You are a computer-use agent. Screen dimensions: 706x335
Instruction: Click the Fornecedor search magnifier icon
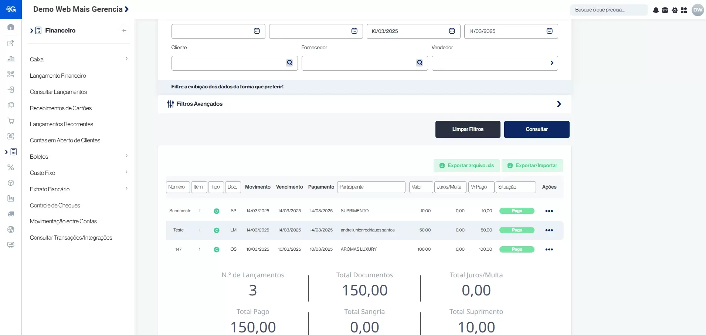(x=420, y=63)
